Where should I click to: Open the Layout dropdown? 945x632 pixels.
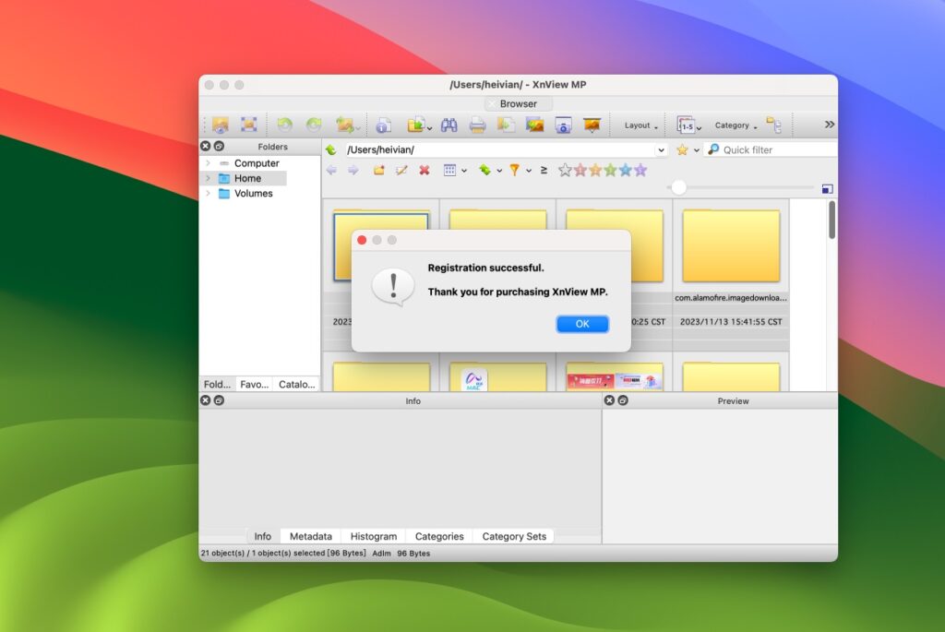pos(639,125)
